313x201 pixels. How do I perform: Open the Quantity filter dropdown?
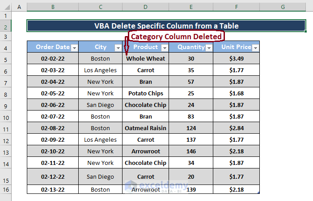click(x=209, y=48)
